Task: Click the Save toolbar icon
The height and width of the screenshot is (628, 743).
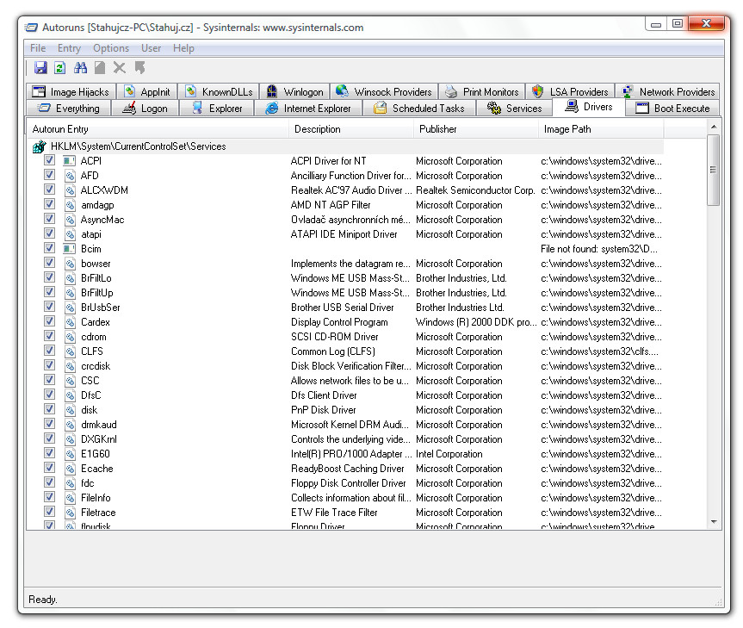Action: click(x=40, y=68)
